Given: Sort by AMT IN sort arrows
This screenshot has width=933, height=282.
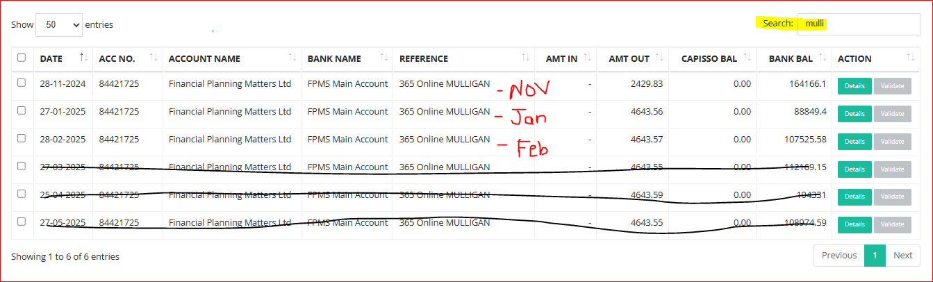Looking at the screenshot, I should [588, 58].
